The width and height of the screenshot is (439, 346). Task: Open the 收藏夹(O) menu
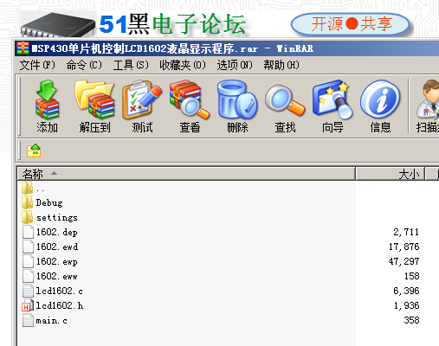(183, 65)
